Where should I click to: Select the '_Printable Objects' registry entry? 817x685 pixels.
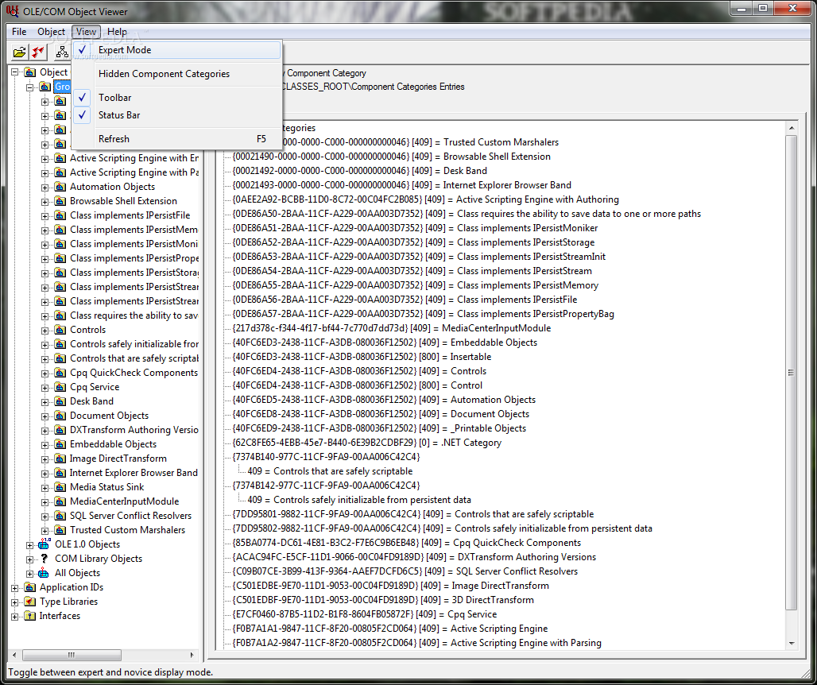click(x=379, y=428)
